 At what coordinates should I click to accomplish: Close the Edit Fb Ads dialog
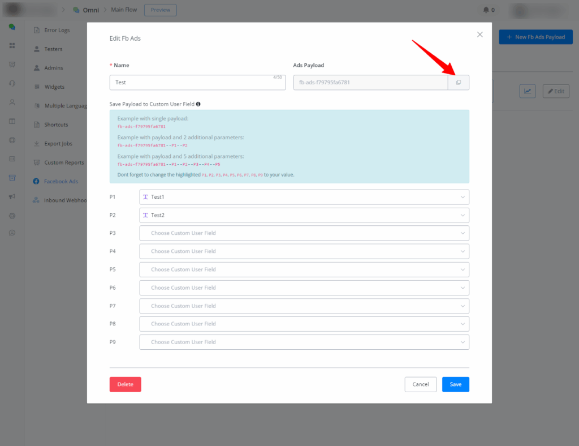click(480, 35)
